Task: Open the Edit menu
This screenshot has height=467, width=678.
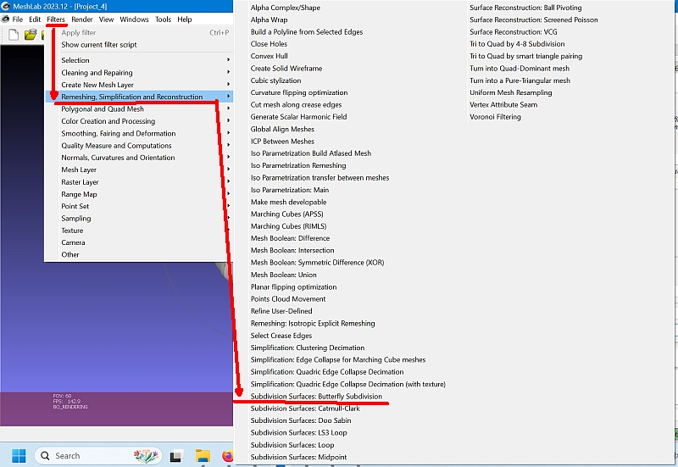Action: tap(35, 19)
